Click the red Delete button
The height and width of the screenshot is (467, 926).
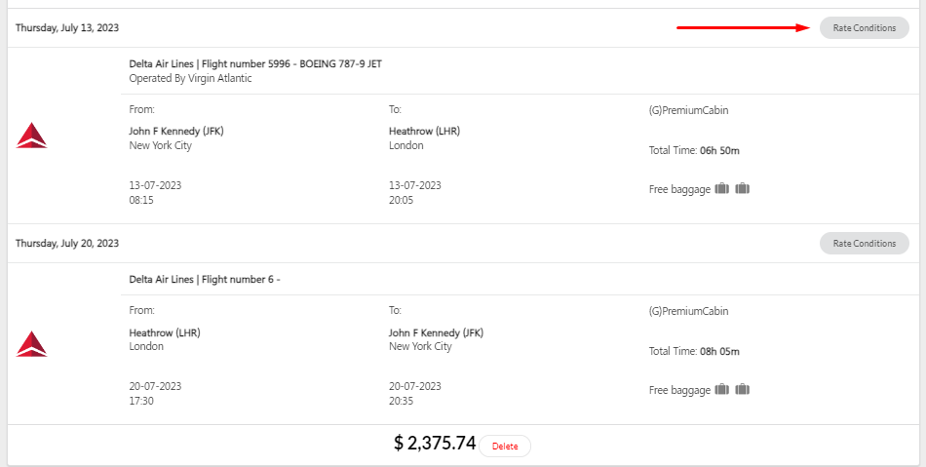505,447
